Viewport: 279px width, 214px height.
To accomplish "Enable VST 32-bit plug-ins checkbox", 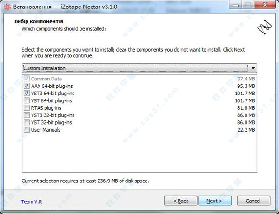I will coord(27,122).
